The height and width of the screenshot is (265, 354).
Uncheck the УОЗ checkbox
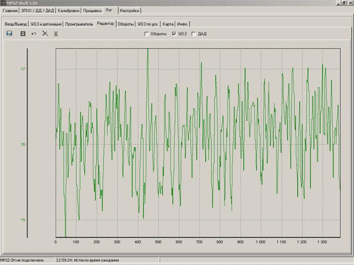click(174, 34)
